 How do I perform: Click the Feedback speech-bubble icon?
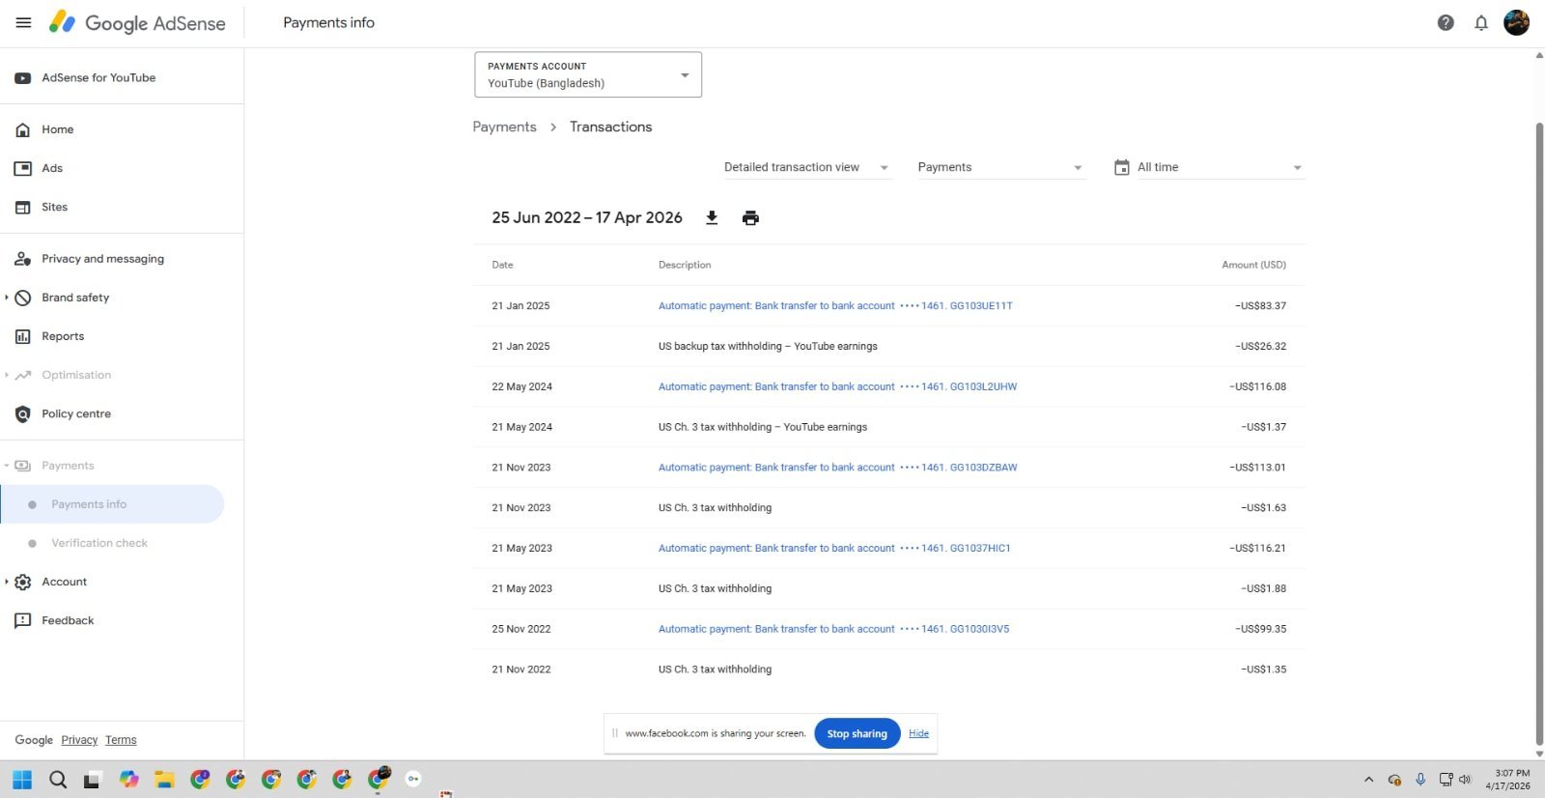(23, 621)
